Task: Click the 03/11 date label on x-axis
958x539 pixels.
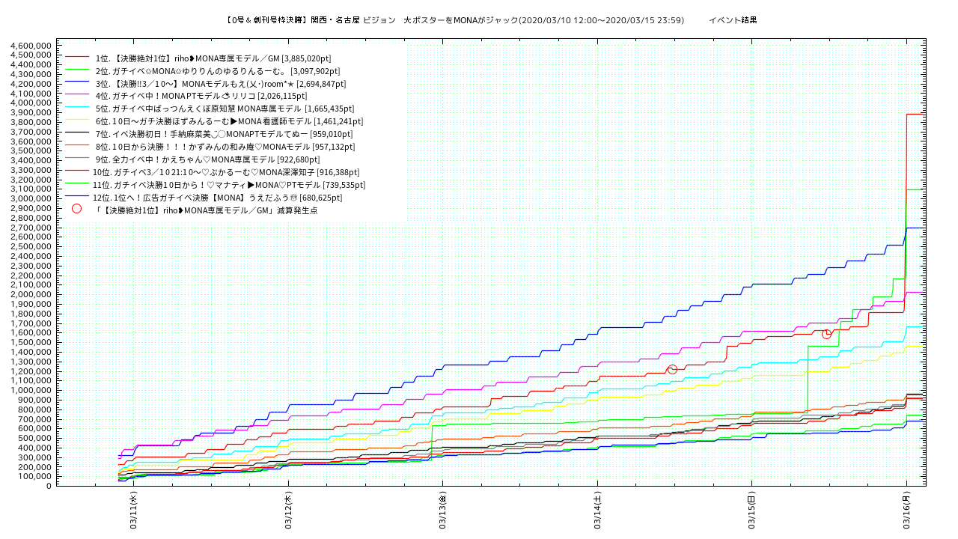Action: click(133, 511)
